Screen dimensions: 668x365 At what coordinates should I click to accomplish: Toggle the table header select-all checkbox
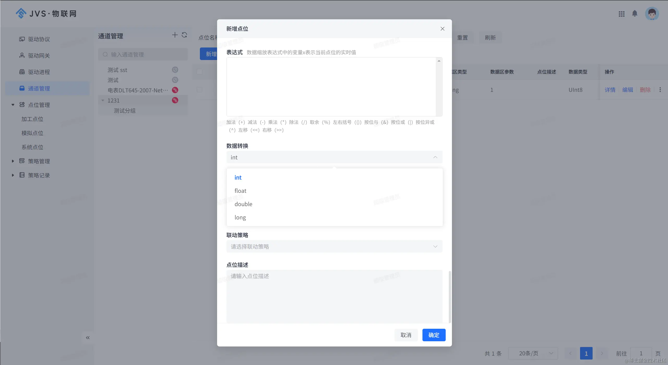[199, 72]
